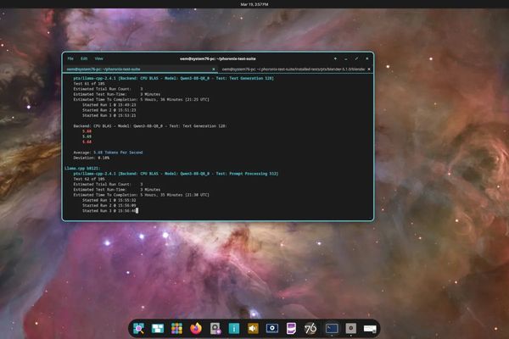Launch Firefox from the dock

click(196, 328)
